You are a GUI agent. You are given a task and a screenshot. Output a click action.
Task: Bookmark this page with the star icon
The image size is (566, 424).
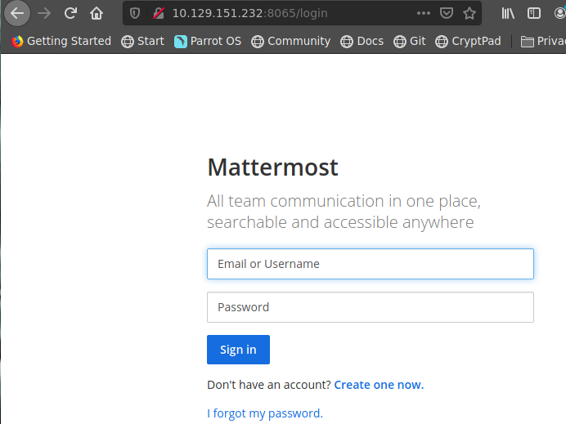coord(469,13)
